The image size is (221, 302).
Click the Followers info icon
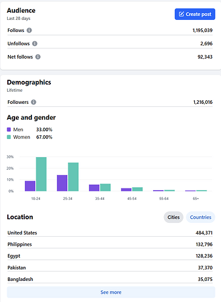tap(33, 102)
